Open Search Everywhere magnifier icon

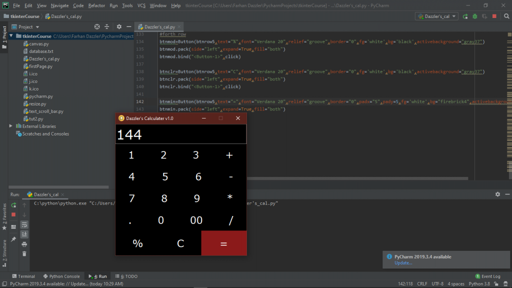point(505,16)
